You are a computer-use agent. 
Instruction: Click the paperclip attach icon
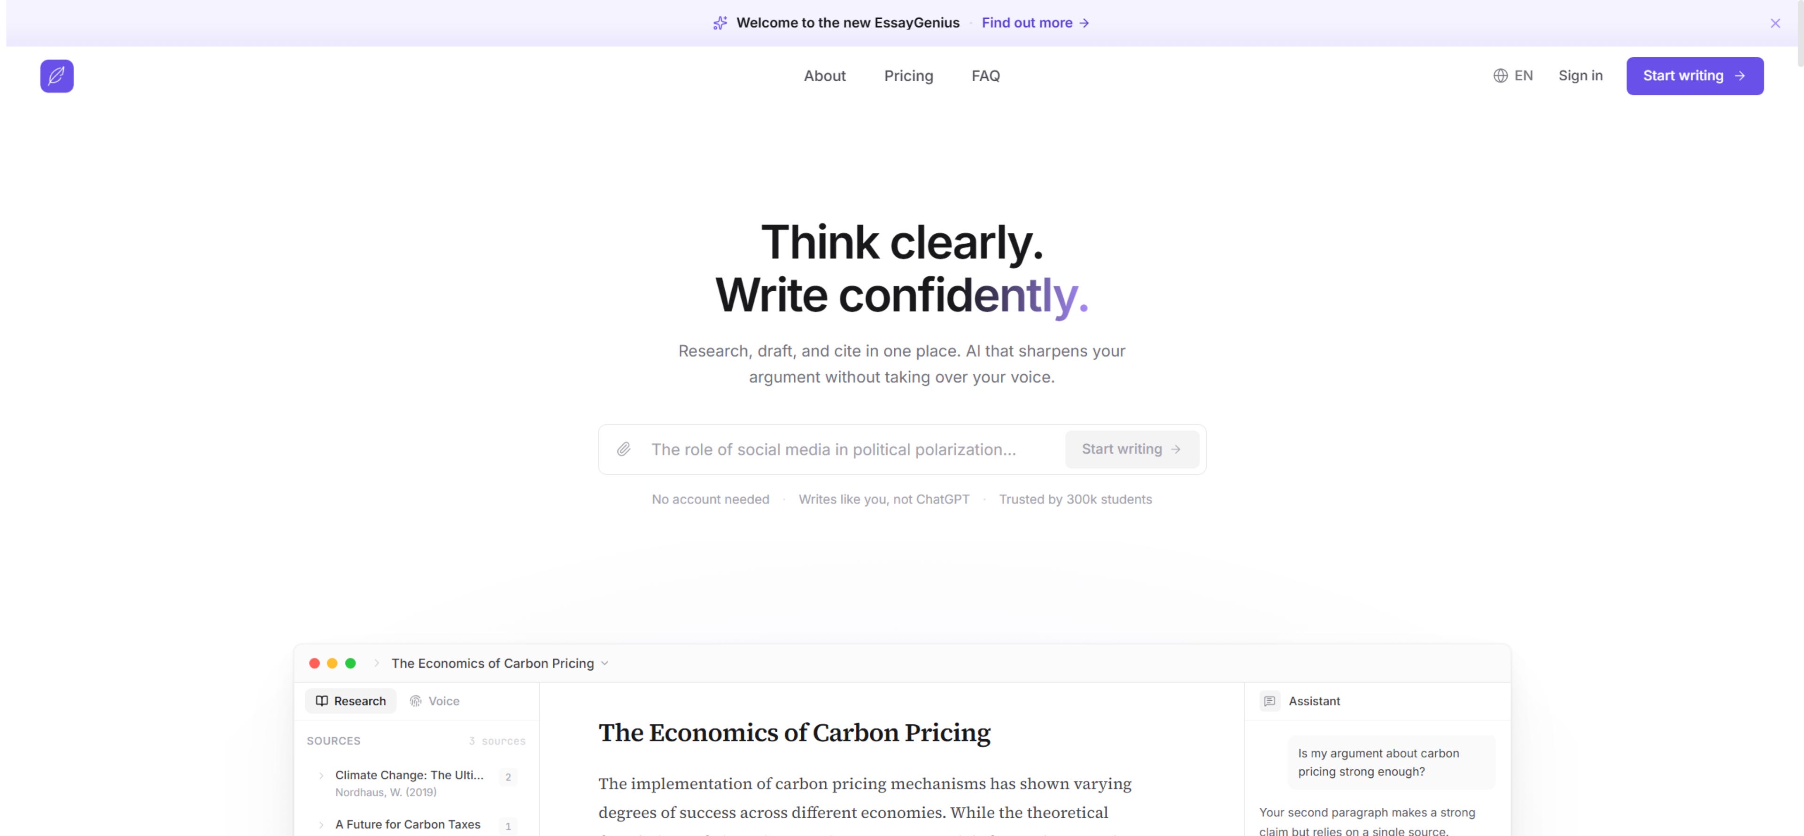click(623, 449)
